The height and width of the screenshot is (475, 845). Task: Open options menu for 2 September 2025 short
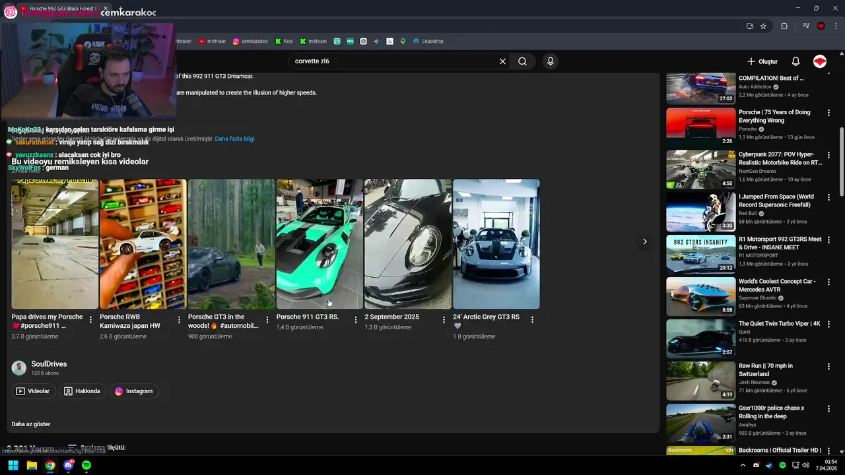[x=444, y=319]
